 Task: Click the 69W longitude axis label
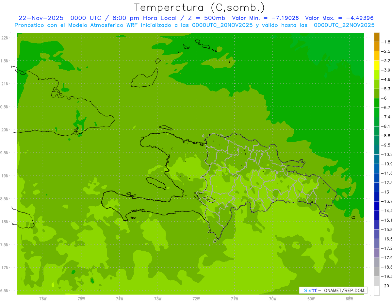[311, 298]
